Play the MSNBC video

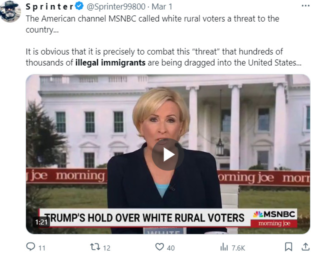[167, 154]
